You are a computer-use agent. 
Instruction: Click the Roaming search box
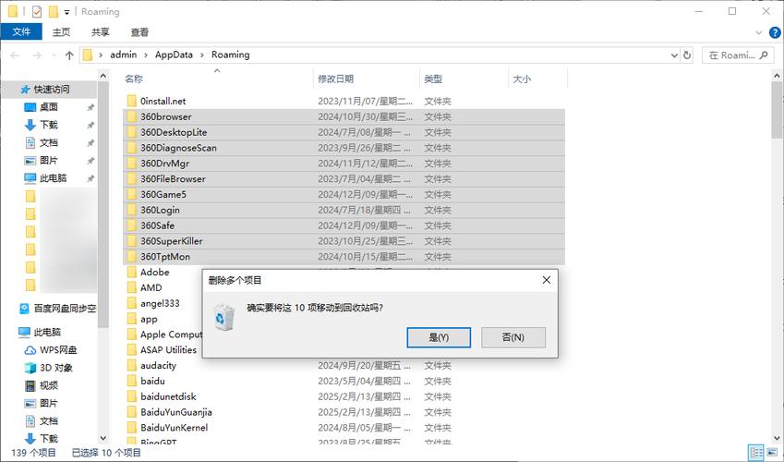pyautogui.click(x=738, y=55)
